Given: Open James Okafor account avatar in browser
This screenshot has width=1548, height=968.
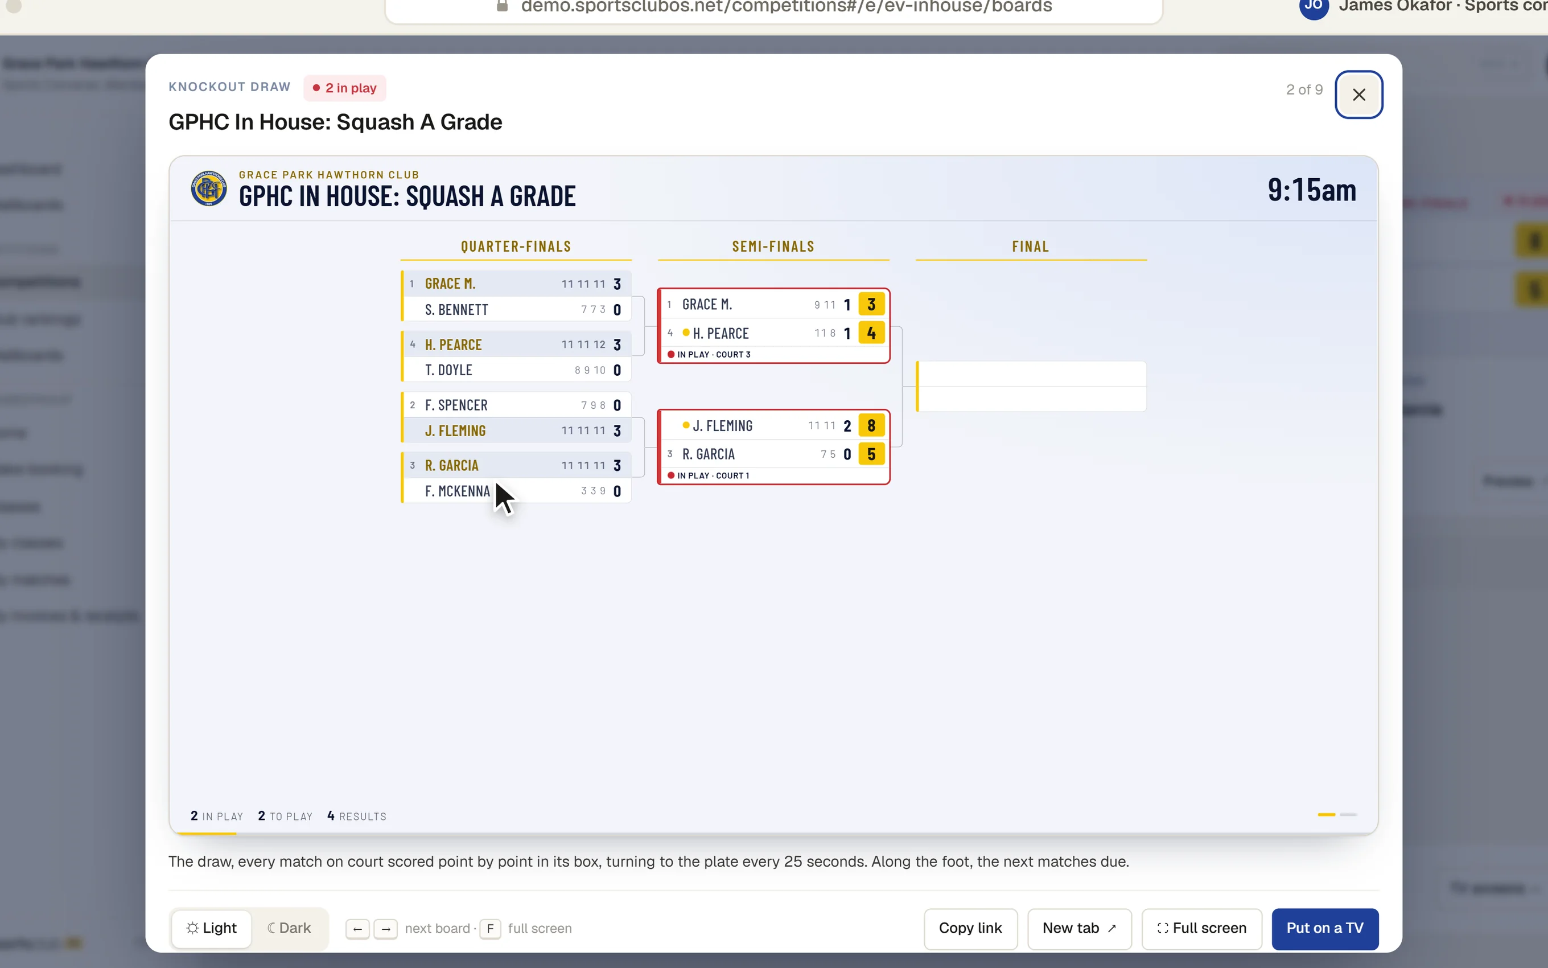Looking at the screenshot, I should click(1314, 6).
